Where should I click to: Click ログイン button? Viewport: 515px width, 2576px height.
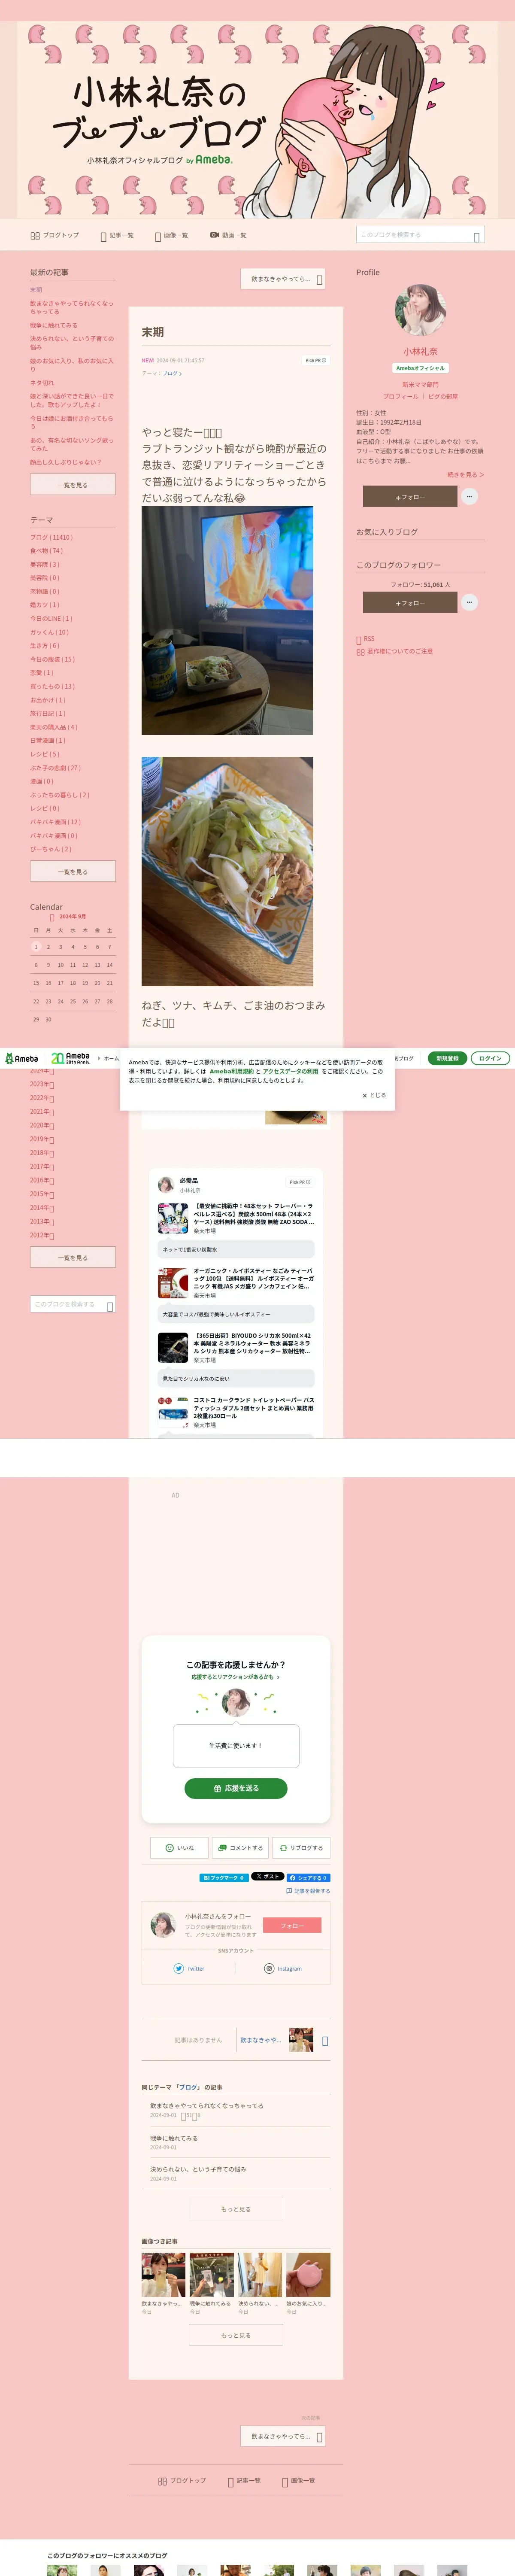pyautogui.click(x=490, y=1058)
